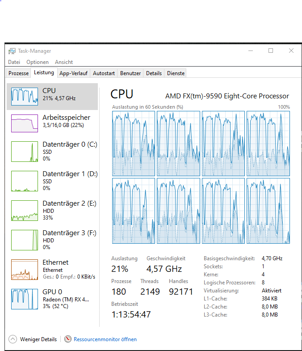This screenshot has height=351, width=302.
Task: Click the Datenträger 2 (E:) mini graph
Action: tap(25, 211)
